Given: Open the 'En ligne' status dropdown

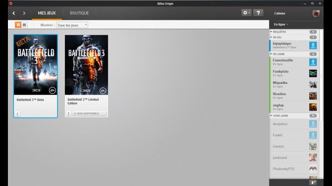Looking at the screenshot, I should coord(281,25).
